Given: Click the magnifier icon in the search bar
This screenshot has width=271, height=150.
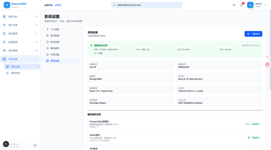Looking at the screenshot, I should pyautogui.click(x=114, y=5).
